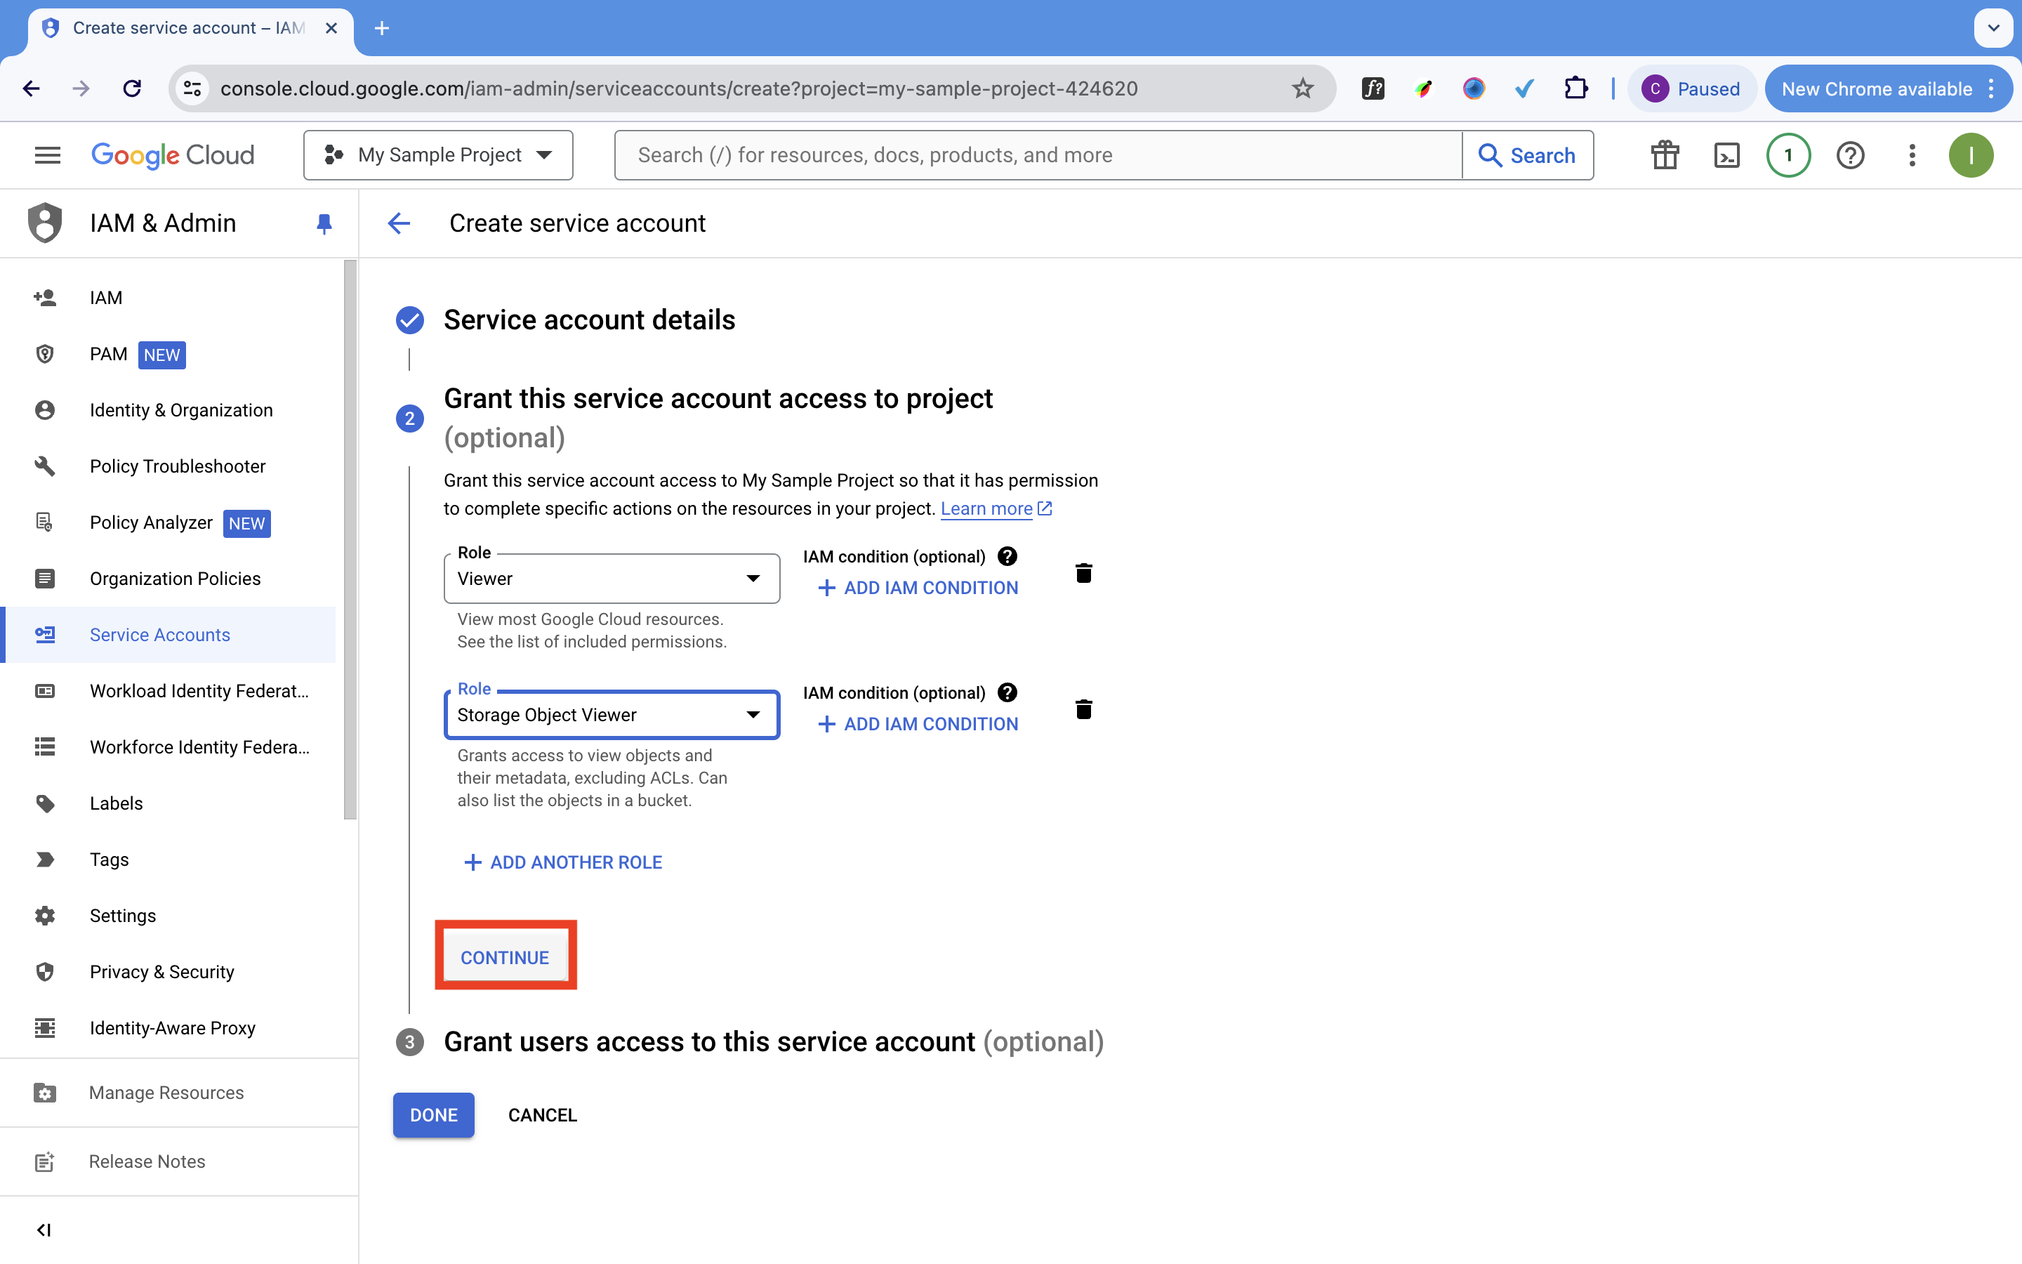Image resolution: width=2022 pixels, height=1264 pixels.
Task: Collapse the sidebar with the bottom arrow icon
Action: [x=44, y=1230]
